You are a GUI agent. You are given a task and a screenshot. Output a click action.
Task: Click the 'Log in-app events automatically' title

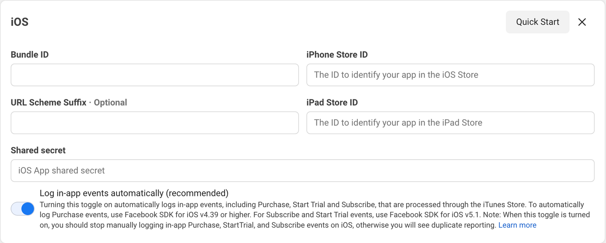(134, 193)
